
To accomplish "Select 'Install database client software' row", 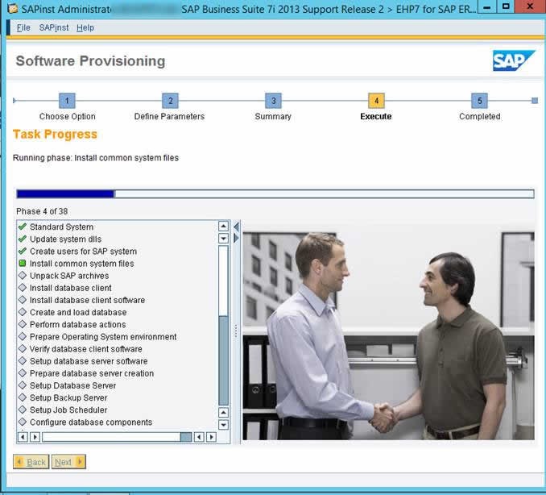I will 117,300.
